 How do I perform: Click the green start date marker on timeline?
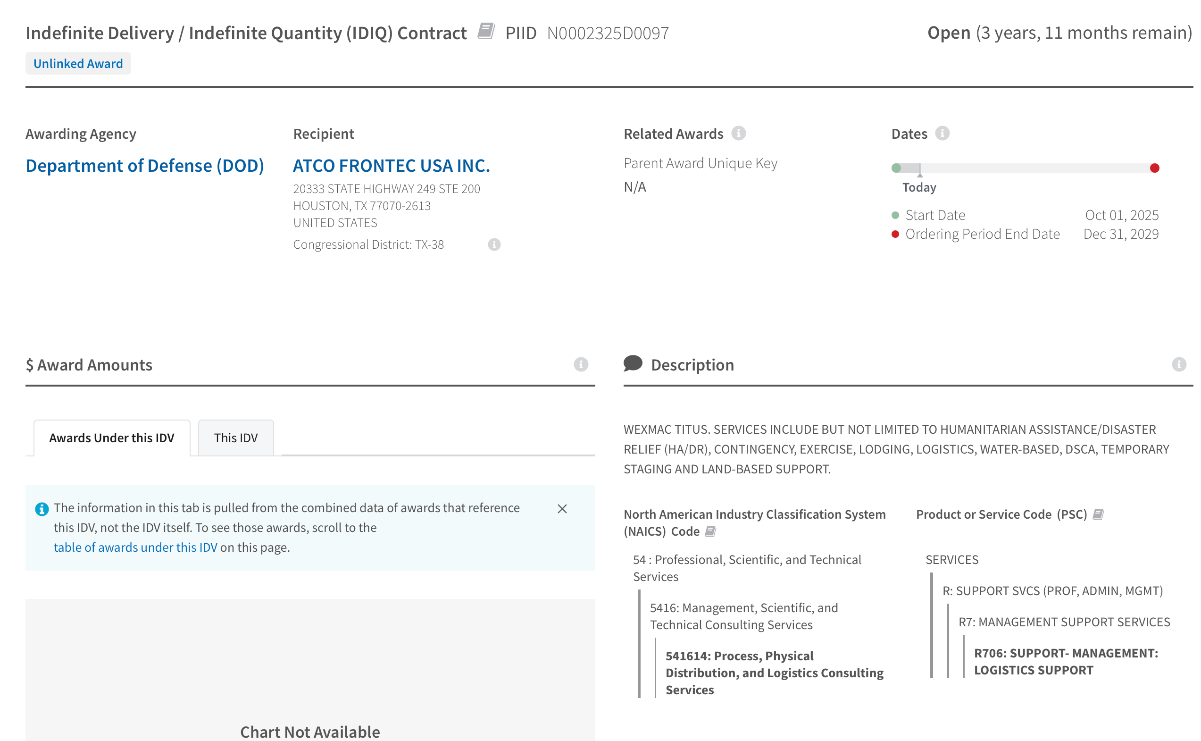896,168
